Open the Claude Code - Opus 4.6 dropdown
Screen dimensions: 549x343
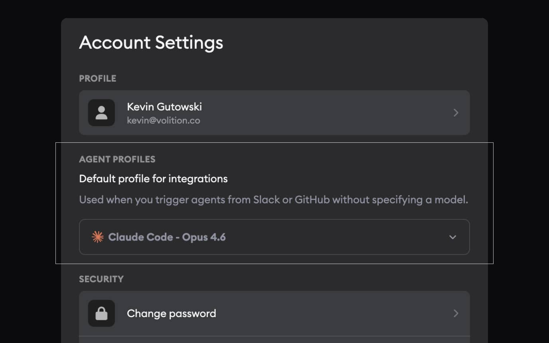[274, 237]
